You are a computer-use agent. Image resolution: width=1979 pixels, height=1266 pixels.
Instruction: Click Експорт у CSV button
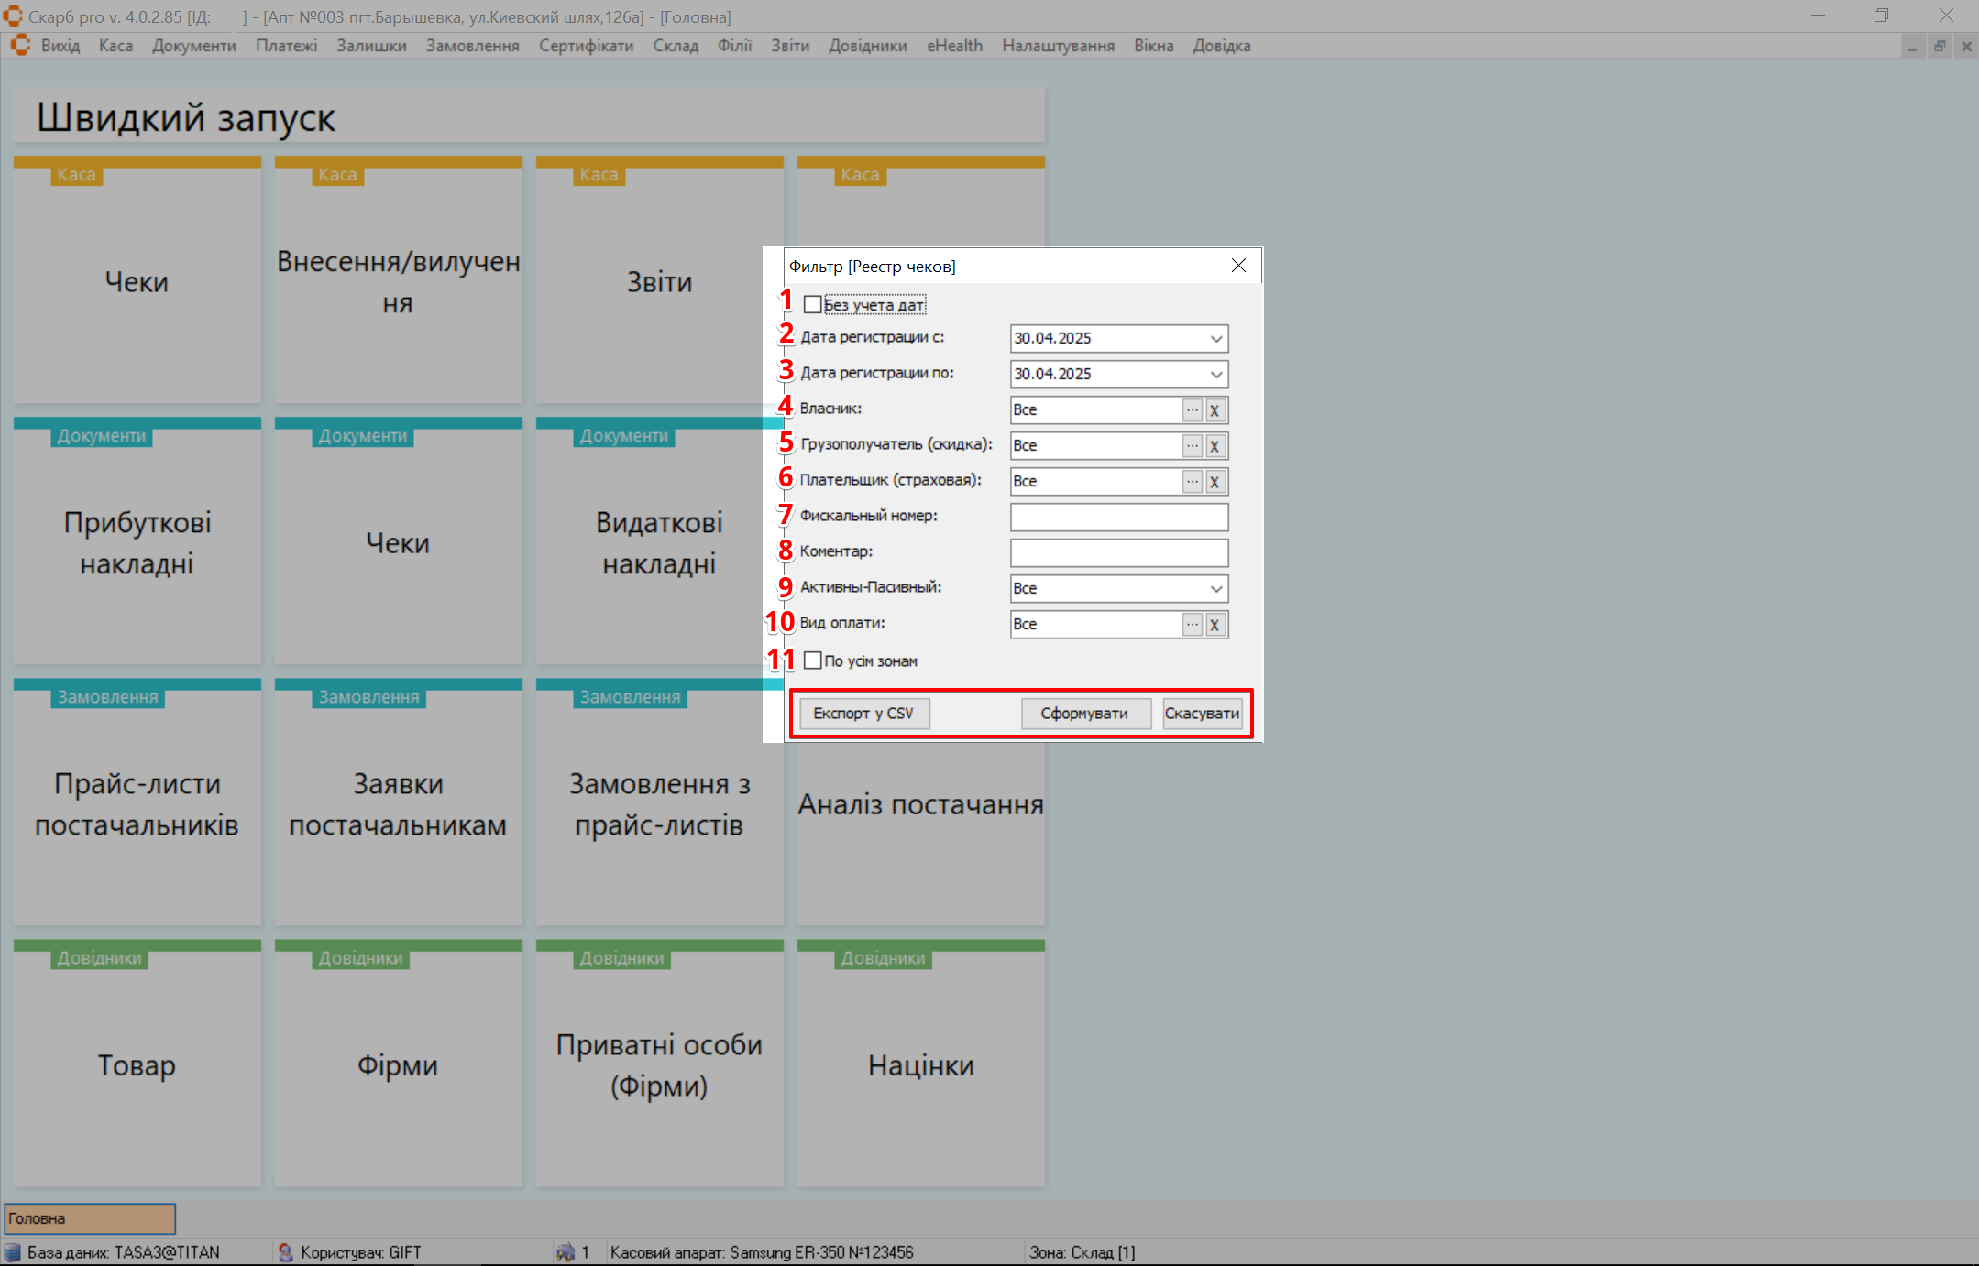tap(863, 714)
